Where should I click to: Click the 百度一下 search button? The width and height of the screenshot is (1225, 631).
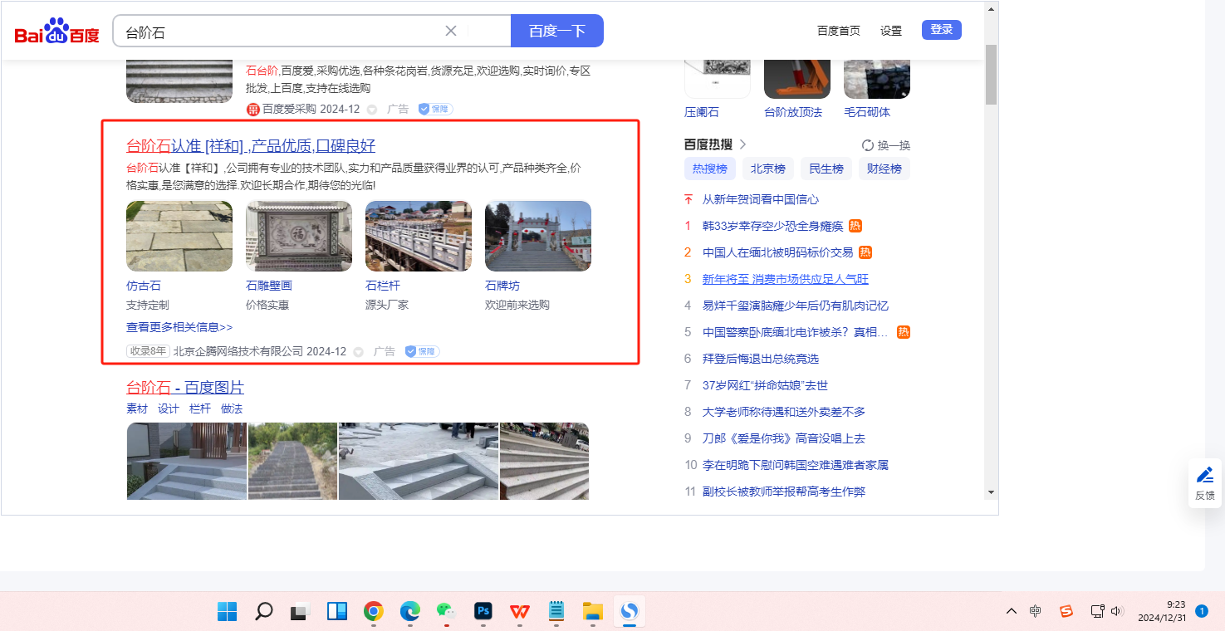click(x=557, y=31)
